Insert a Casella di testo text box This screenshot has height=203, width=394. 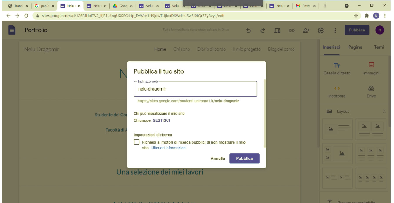pos(337,69)
